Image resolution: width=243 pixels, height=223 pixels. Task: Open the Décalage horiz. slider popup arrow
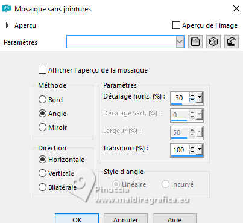(199, 97)
